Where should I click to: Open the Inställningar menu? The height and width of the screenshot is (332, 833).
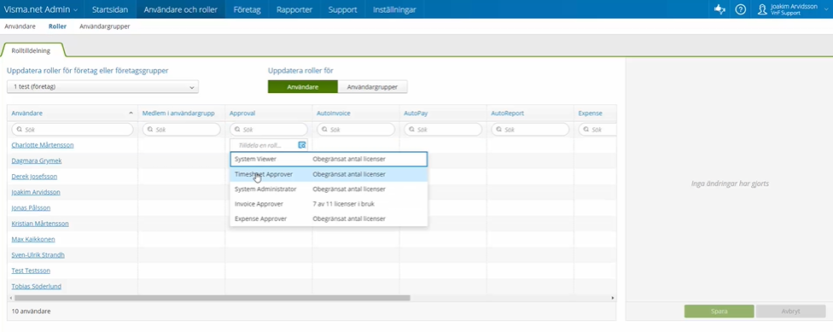[394, 9]
